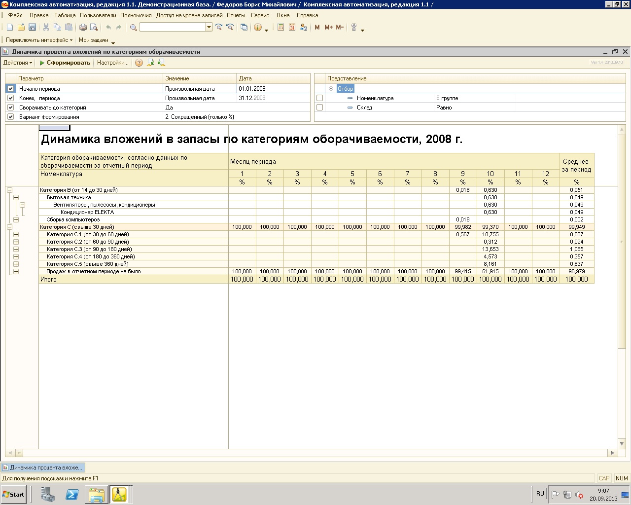The width and height of the screenshot is (631, 505).
Task: Click the save settings icon in the report toolbar
Action: pos(161,63)
